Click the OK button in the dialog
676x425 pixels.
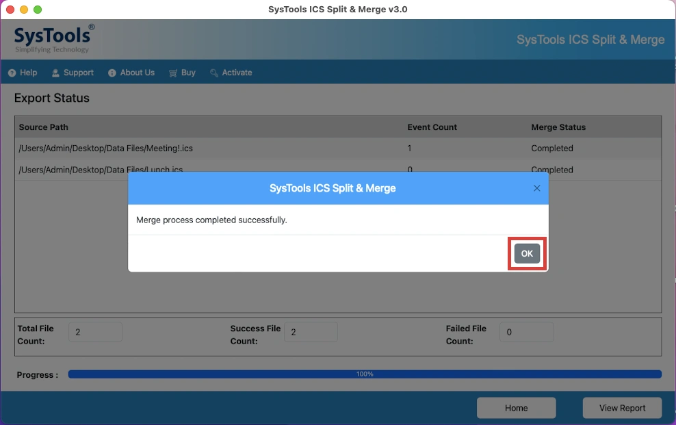pos(527,253)
